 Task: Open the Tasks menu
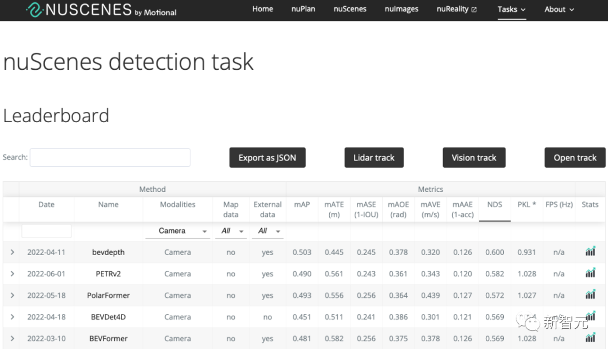point(511,9)
